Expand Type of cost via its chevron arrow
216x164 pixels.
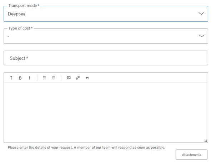(201, 36)
